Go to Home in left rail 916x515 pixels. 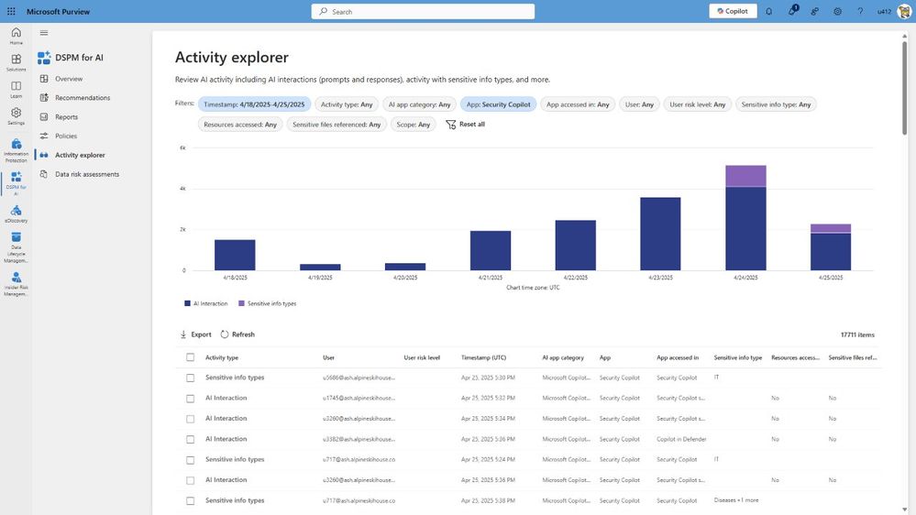(16, 36)
